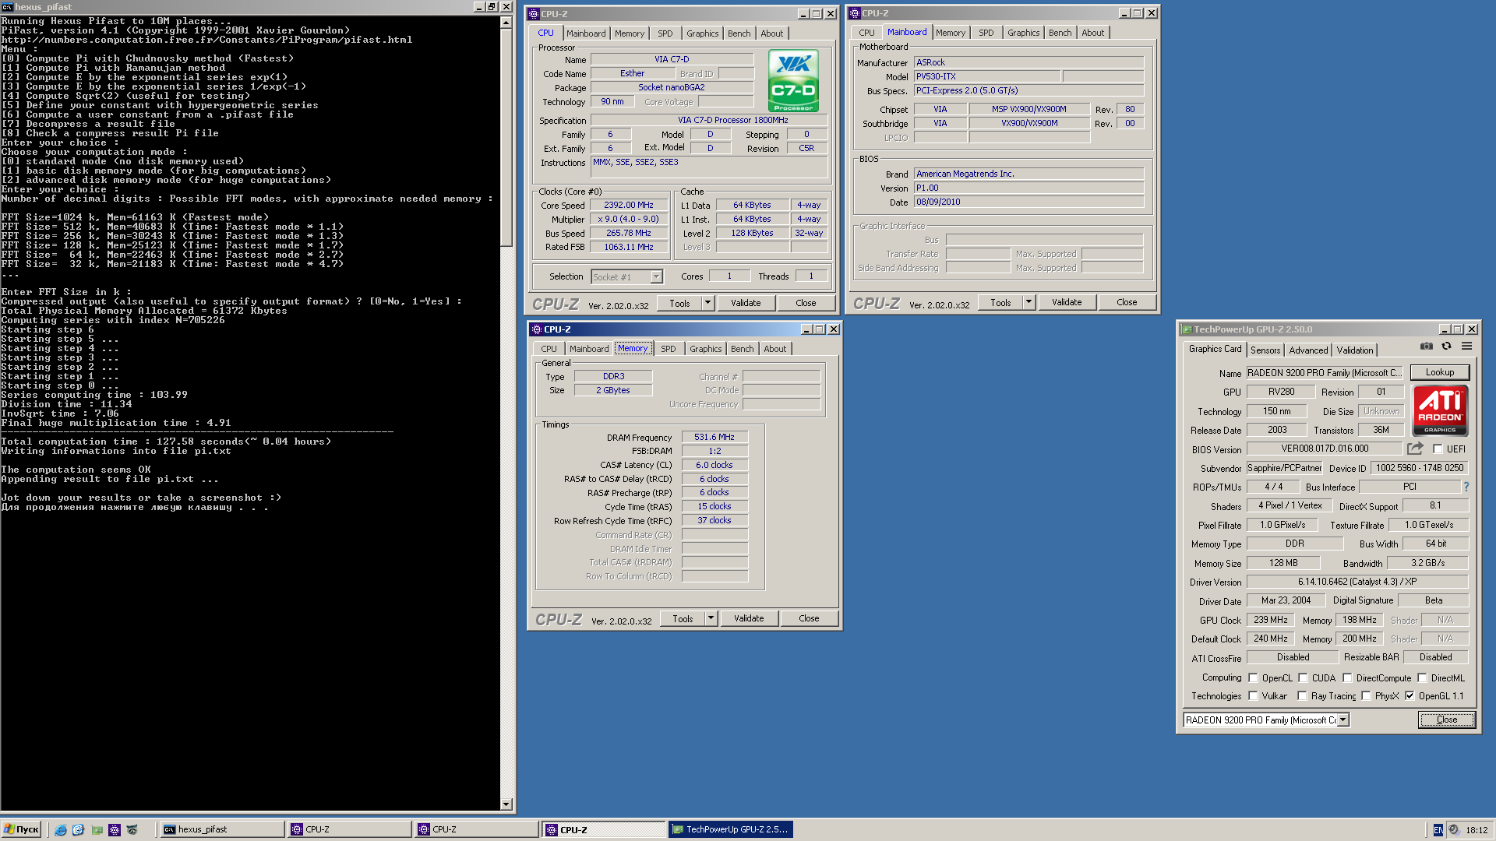
Task: Click the console vertical scrollbar thumb
Action: [x=506, y=137]
